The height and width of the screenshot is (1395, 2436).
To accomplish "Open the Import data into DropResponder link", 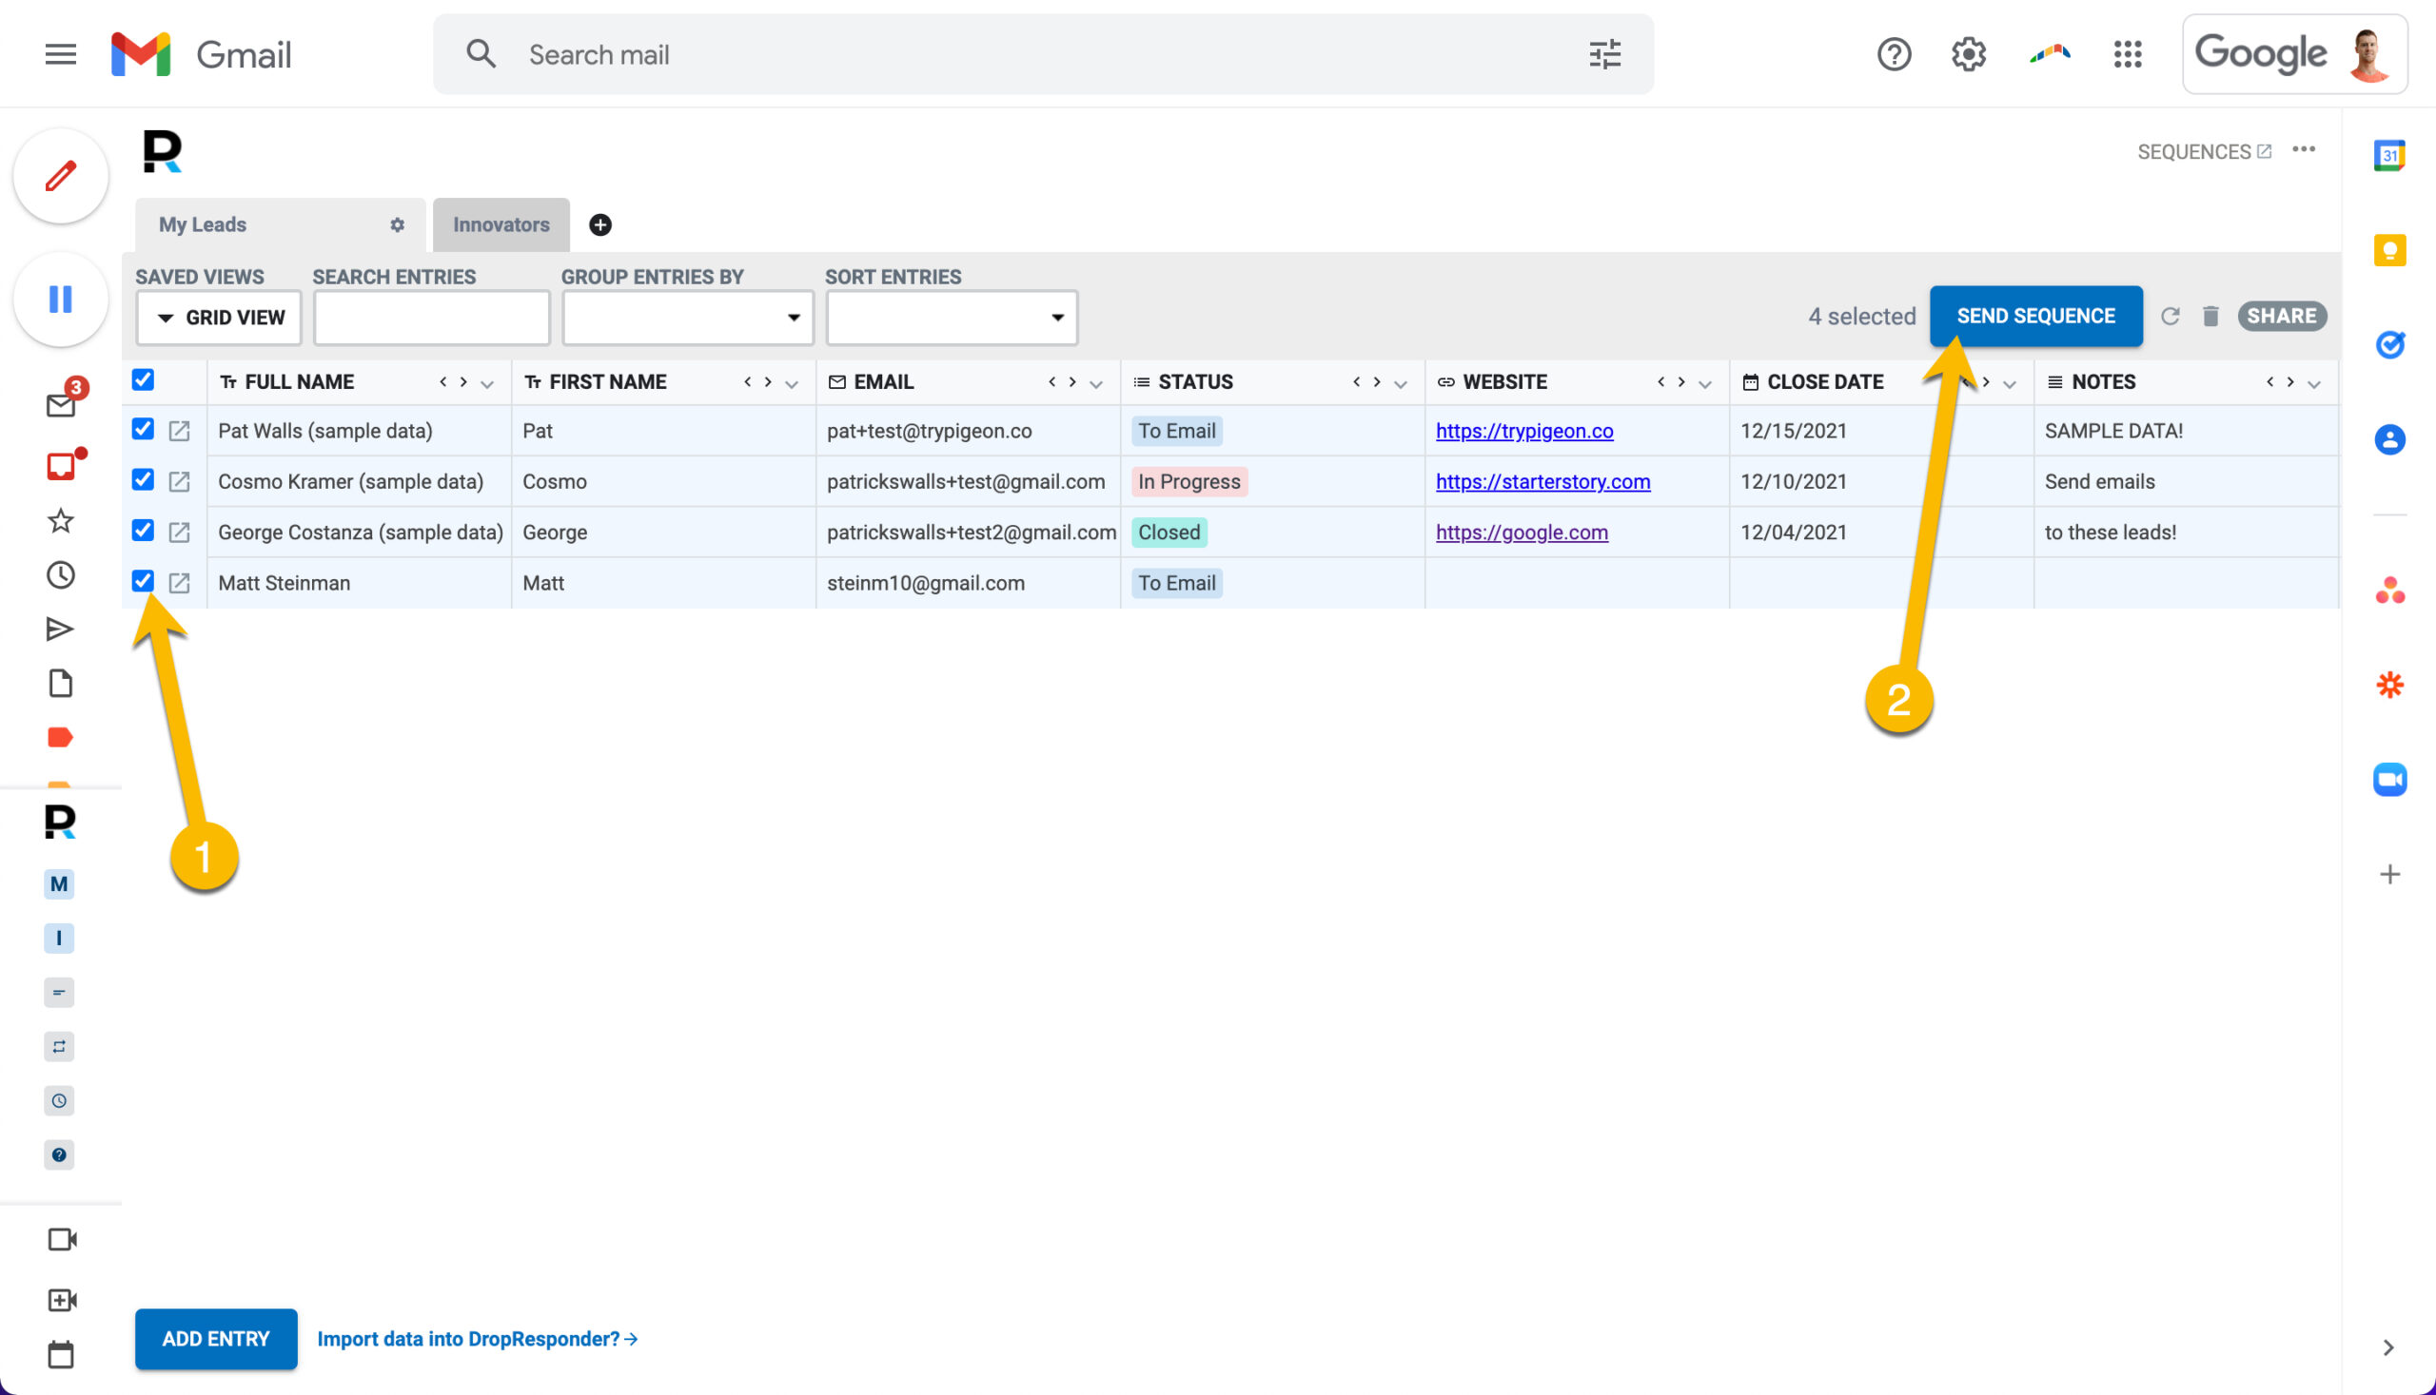I will [x=478, y=1339].
